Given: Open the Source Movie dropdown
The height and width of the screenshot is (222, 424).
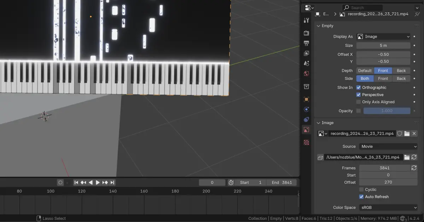Looking at the screenshot, I should [x=388, y=146].
